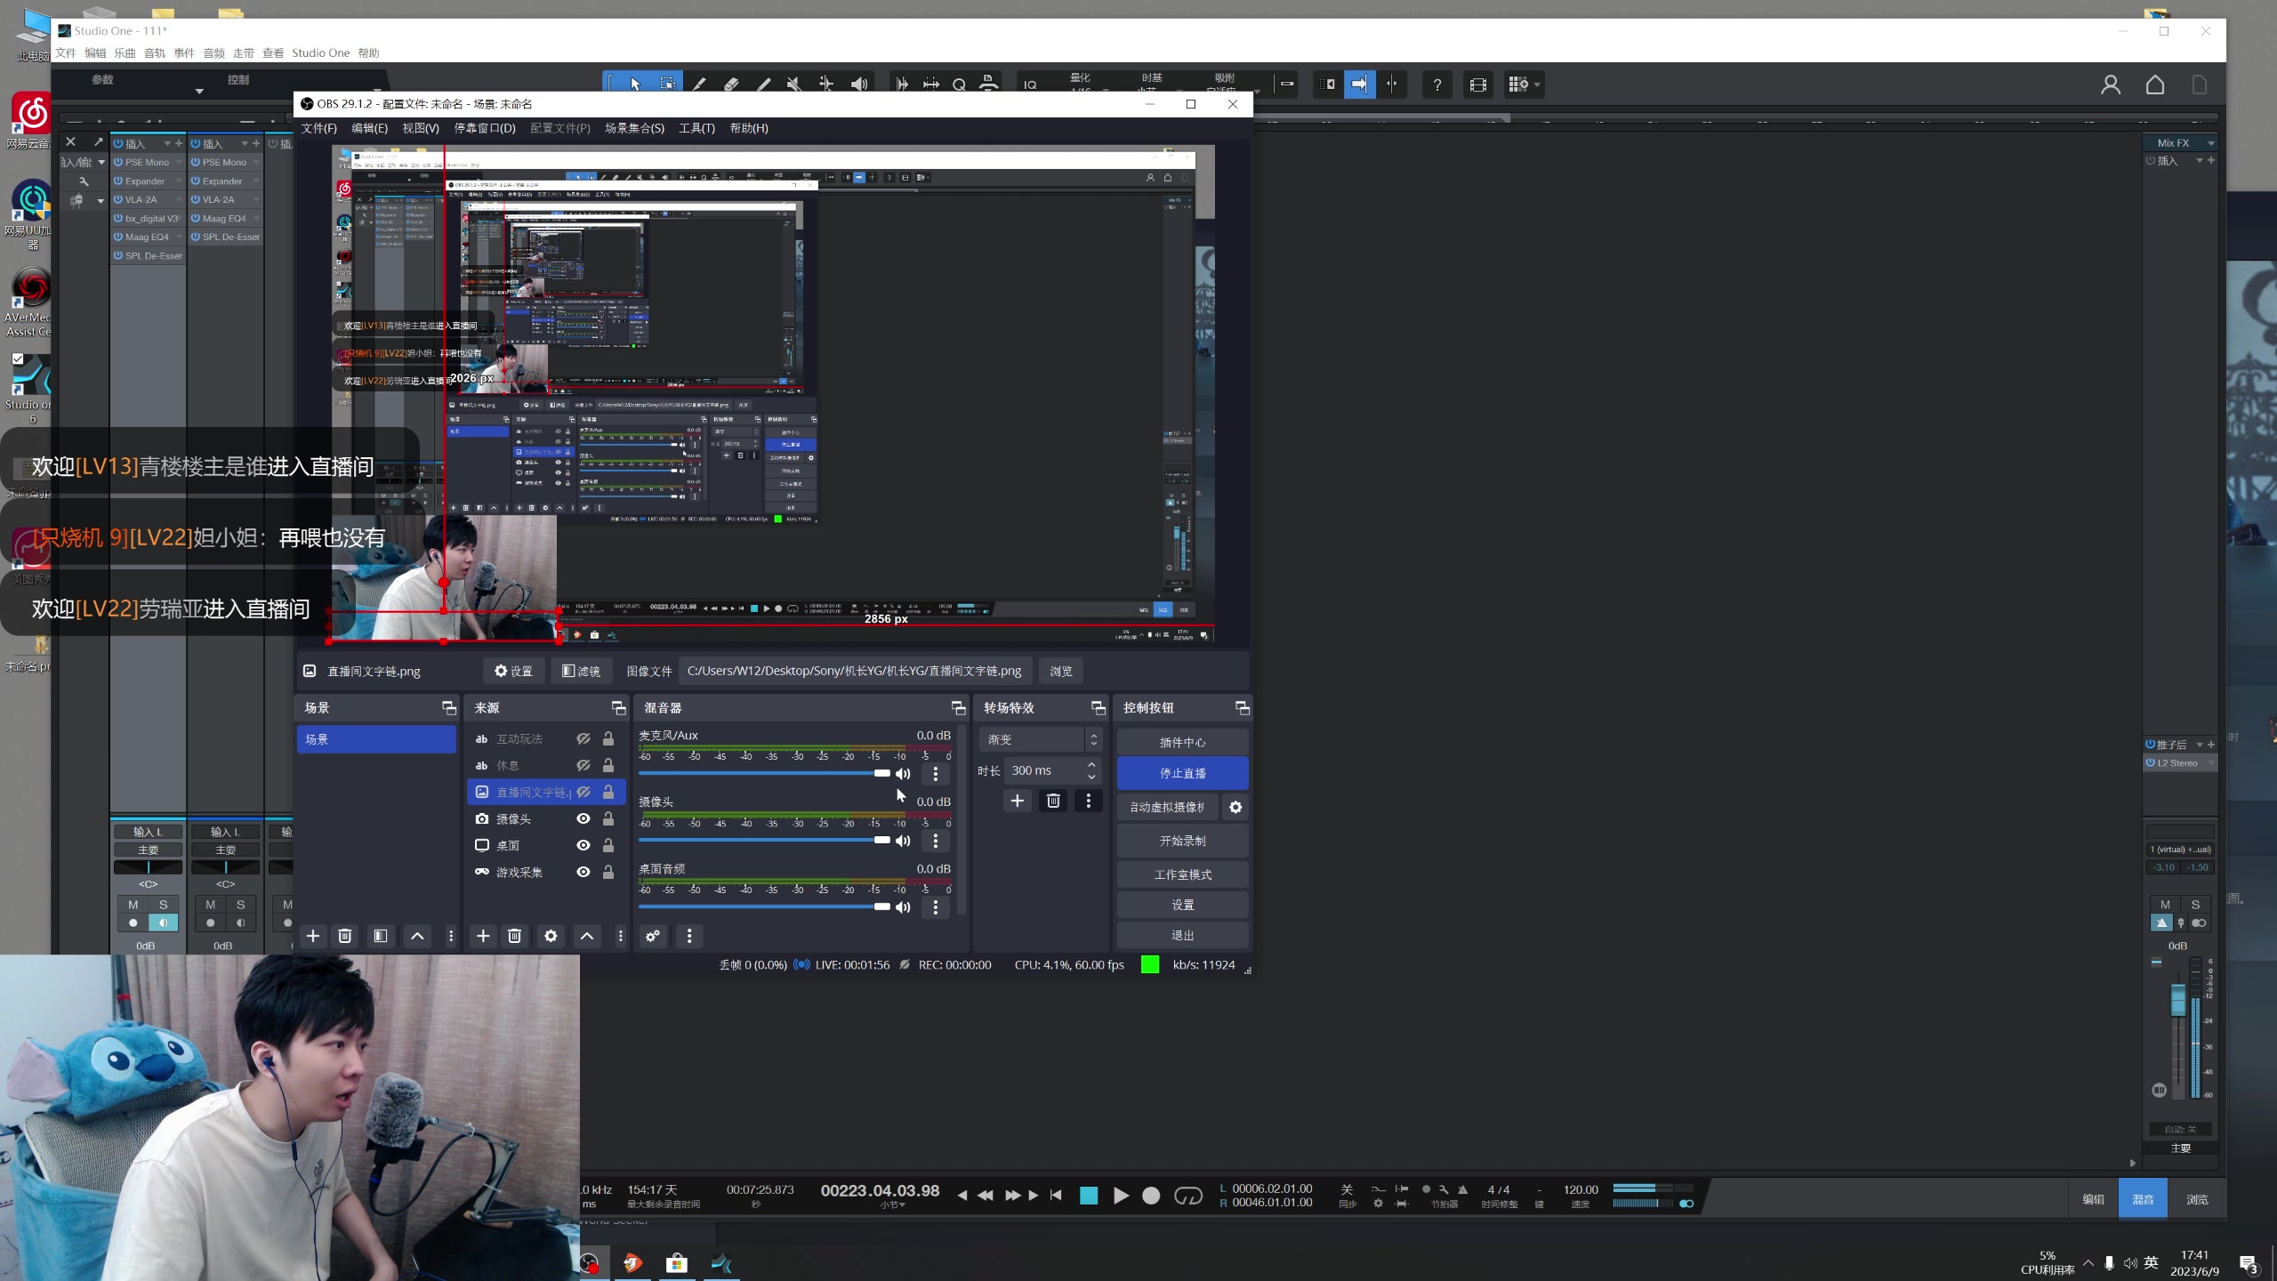Open source properties gear in sources panel
2277x1281 pixels.
551,936
